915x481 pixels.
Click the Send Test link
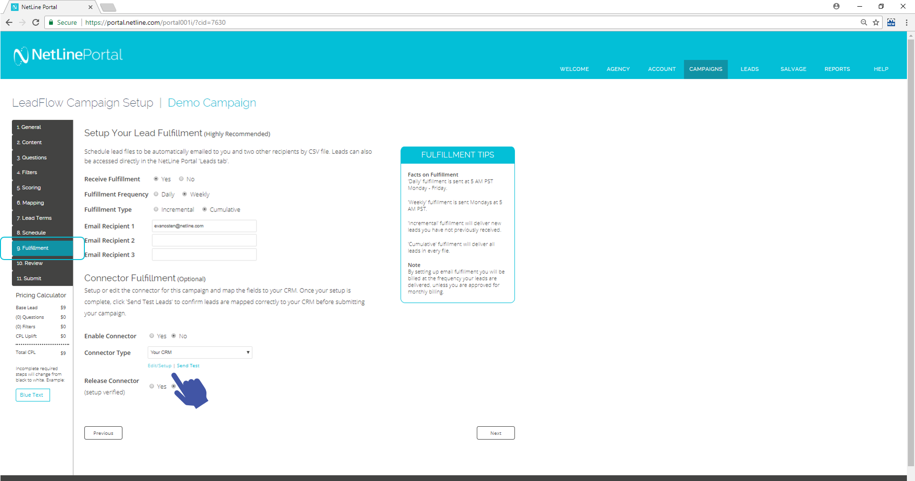tap(188, 366)
